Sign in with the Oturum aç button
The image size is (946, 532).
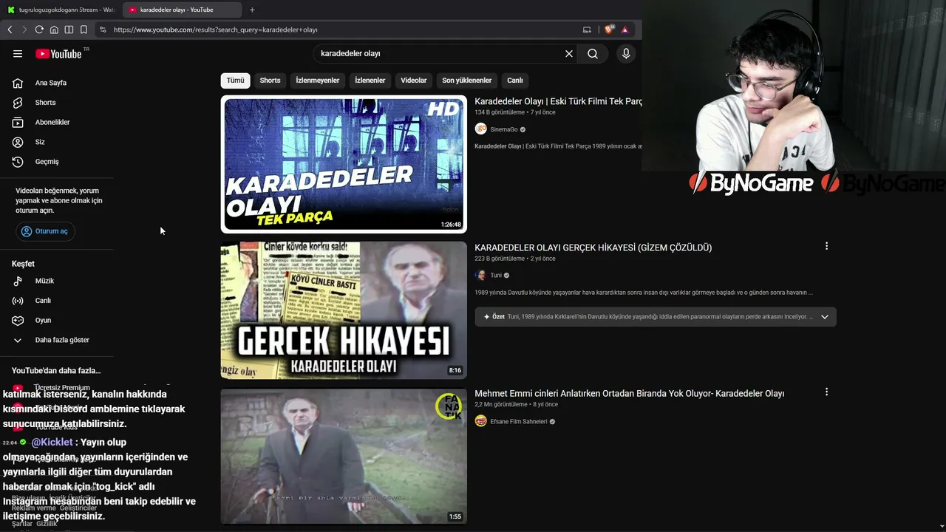44,231
